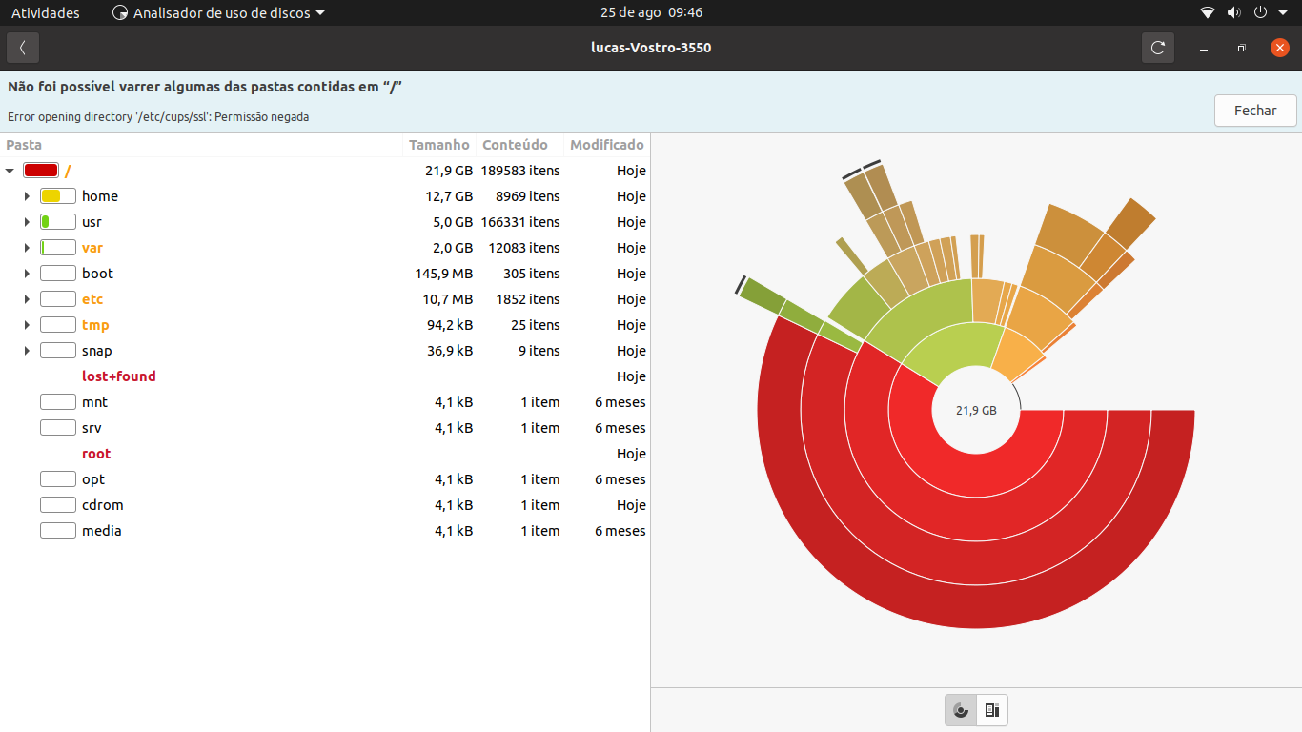Click the red usage bar of / row

(41, 171)
